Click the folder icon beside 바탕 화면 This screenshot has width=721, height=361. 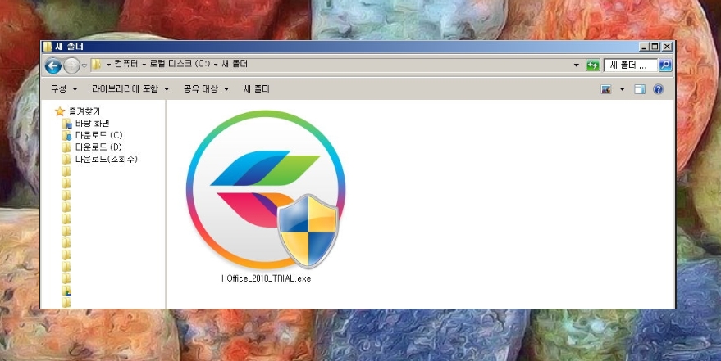(x=67, y=124)
